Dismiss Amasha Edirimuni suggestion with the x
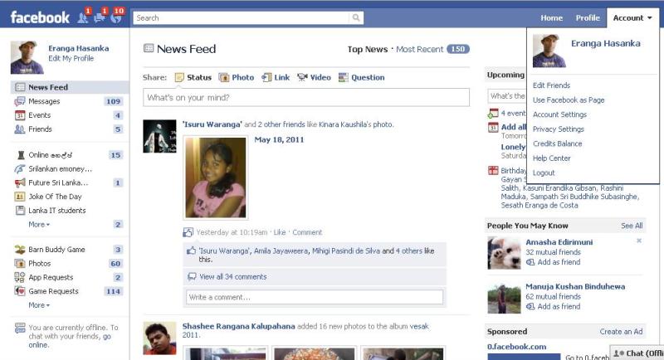This screenshot has width=664, height=360. click(639, 241)
